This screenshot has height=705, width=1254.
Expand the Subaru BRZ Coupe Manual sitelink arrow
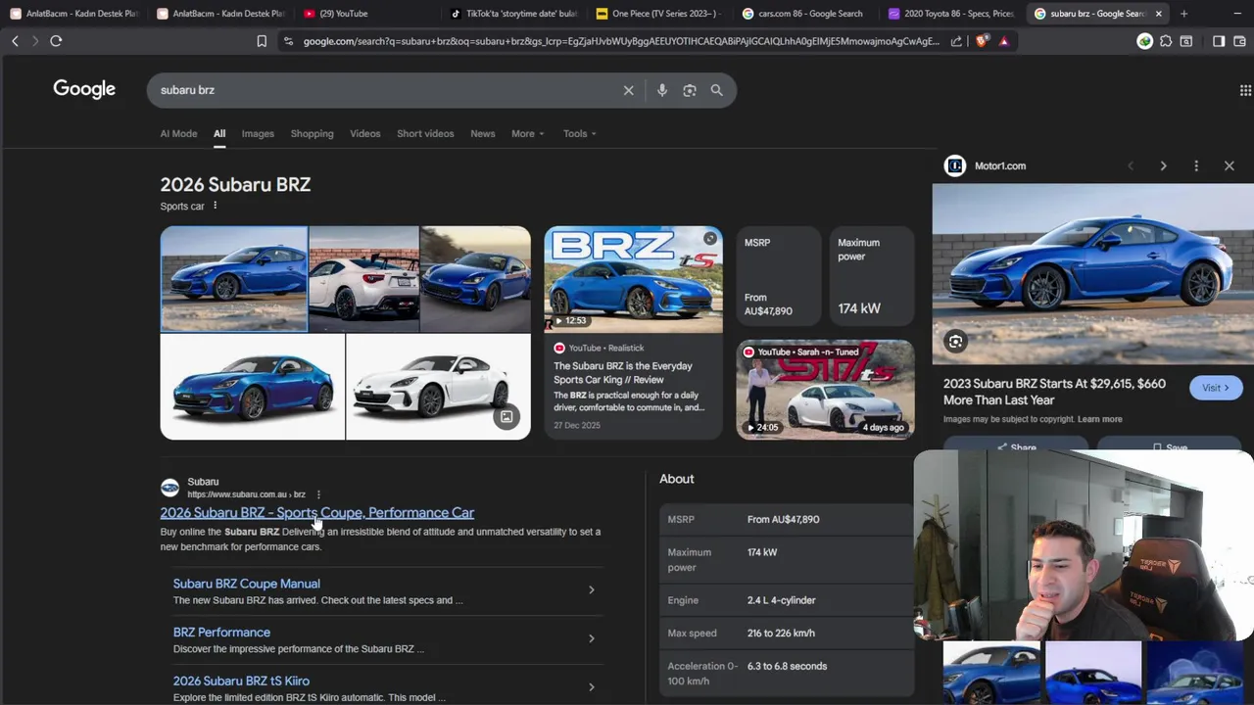tap(591, 589)
